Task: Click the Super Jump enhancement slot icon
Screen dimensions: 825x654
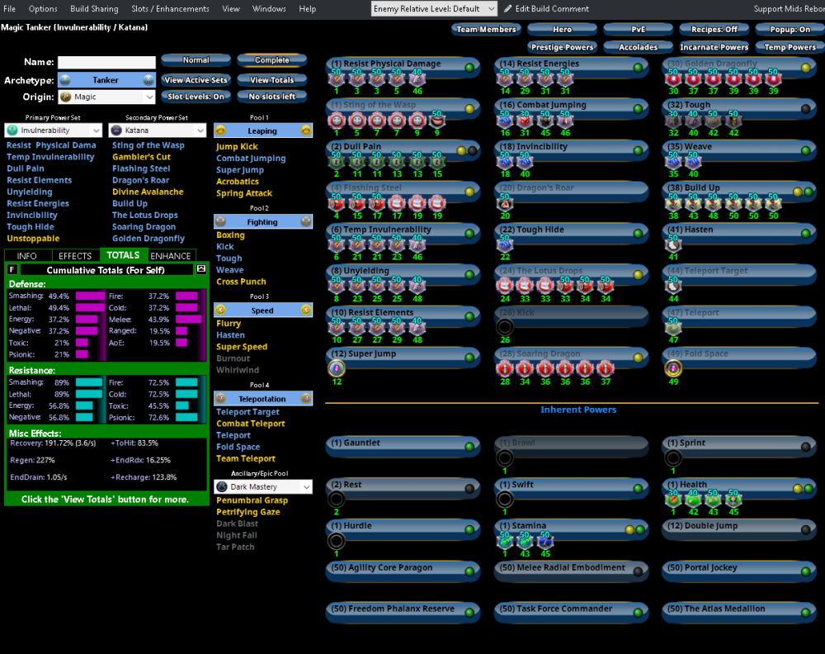Action: coord(337,368)
